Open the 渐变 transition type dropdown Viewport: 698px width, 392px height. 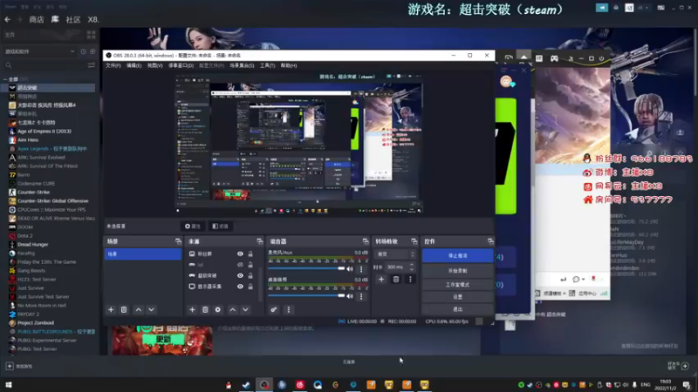coord(396,254)
